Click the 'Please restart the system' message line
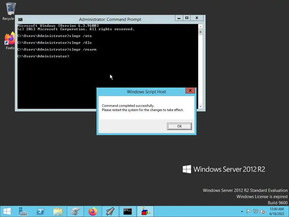 click(143, 110)
